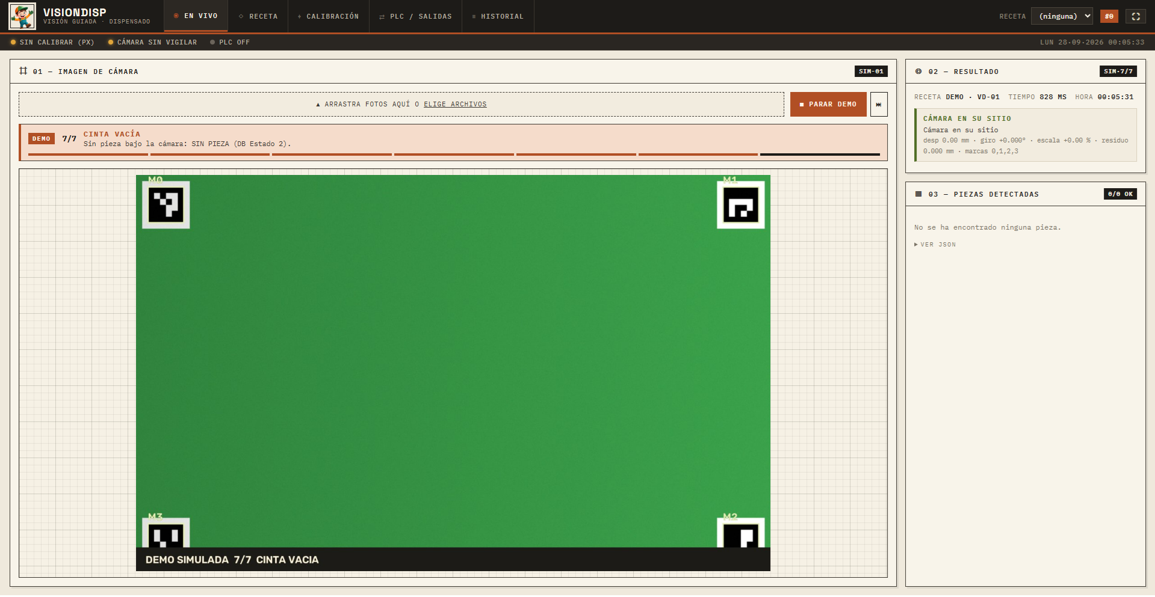Click 'No se ha encontrado ninguna pieza.' message
The width and height of the screenshot is (1155, 597).
988,228
